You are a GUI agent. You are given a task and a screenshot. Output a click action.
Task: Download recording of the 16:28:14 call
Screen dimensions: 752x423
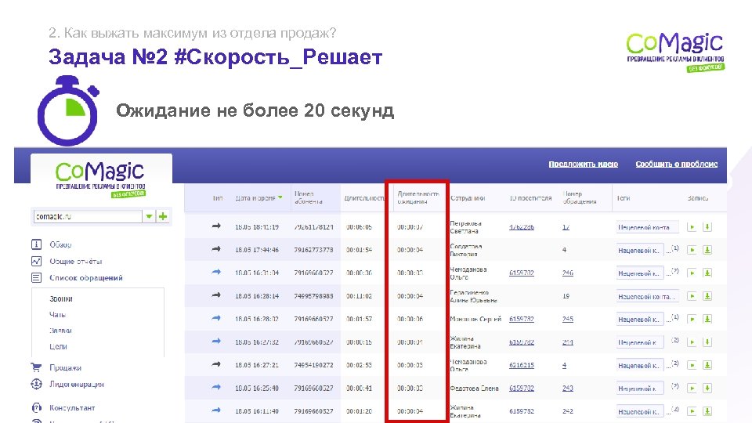(707, 296)
